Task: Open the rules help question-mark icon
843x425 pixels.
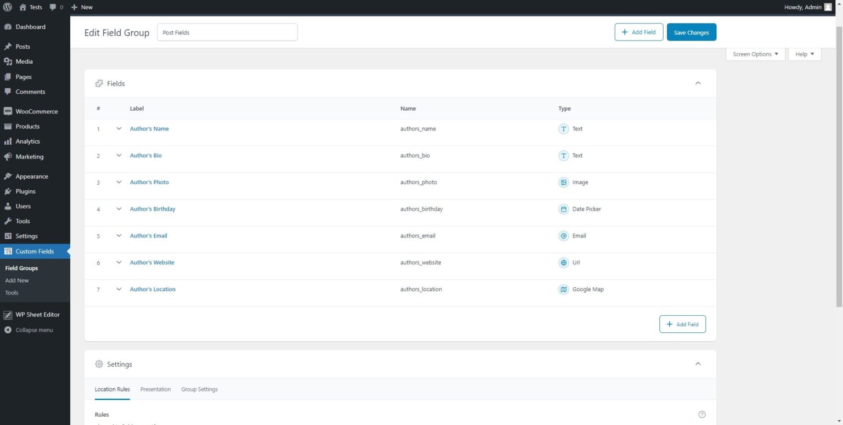Action: [701, 415]
